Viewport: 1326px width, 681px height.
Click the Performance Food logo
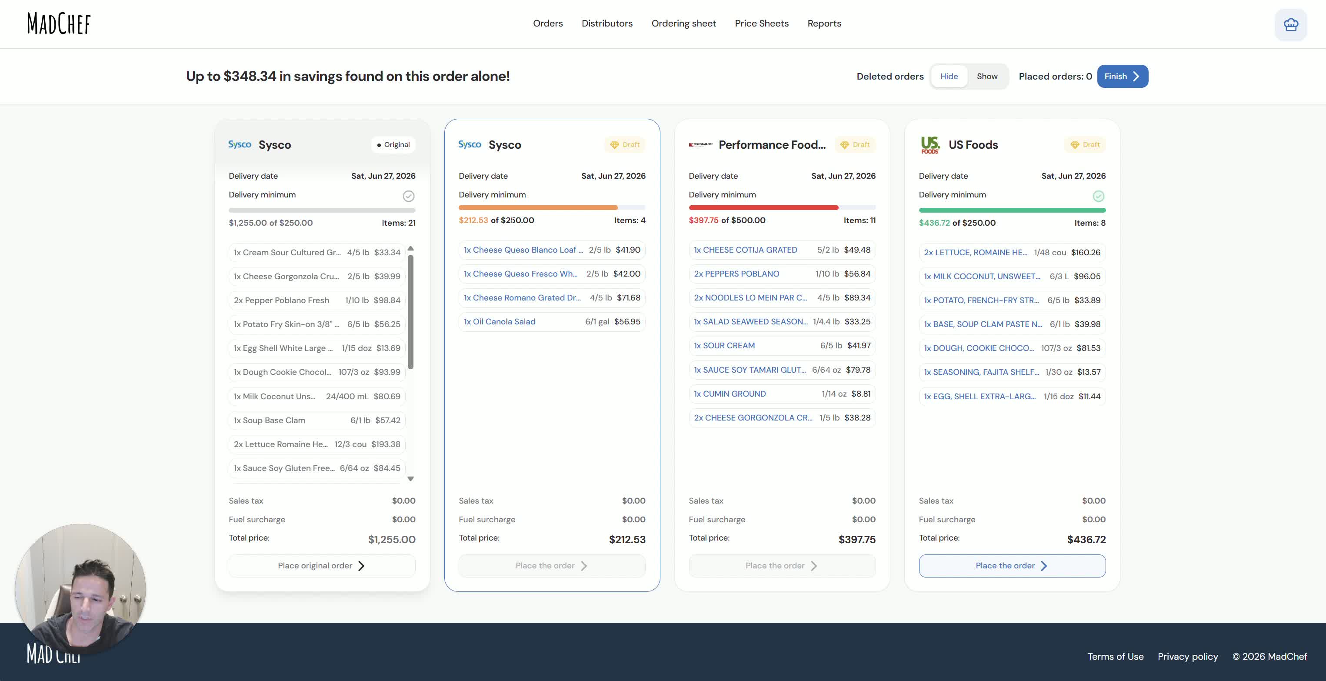(700, 145)
